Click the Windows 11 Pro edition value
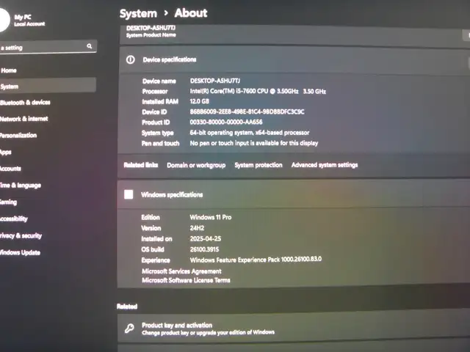The height and width of the screenshot is (352, 470). click(211, 217)
